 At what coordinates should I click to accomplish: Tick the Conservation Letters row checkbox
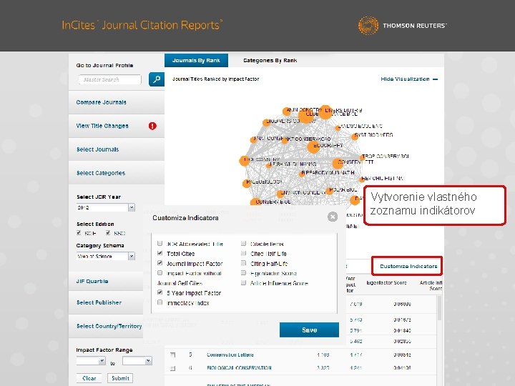click(173, 355)
